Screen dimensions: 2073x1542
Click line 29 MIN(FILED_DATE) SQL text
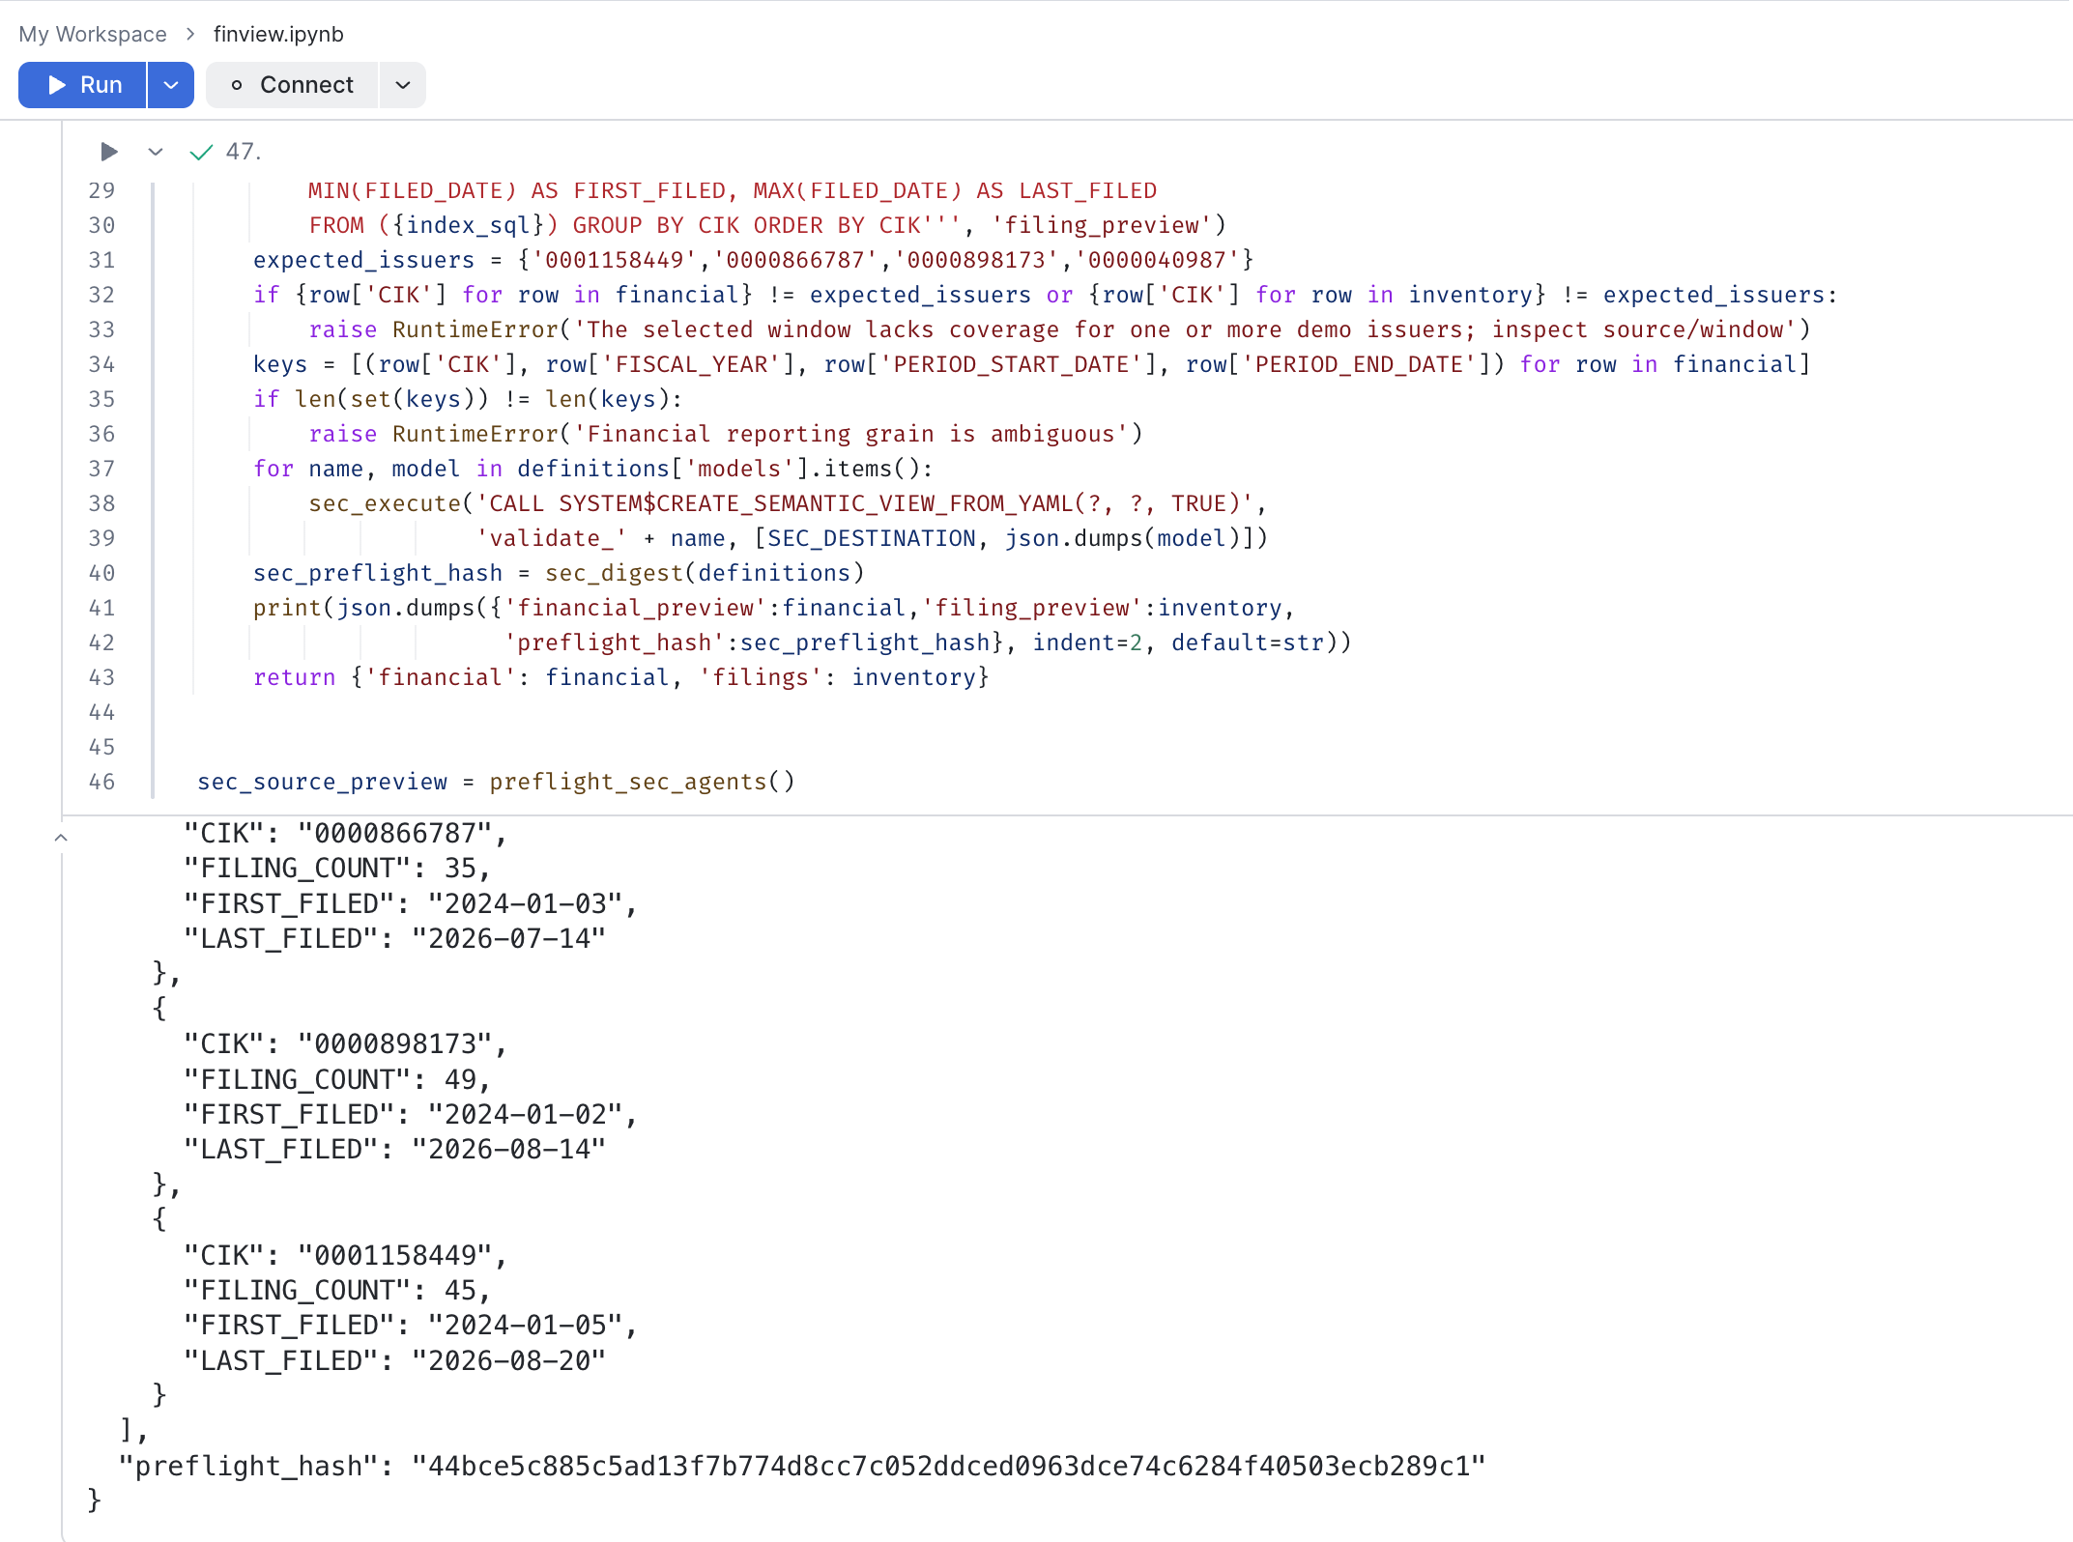click(733, 190)
